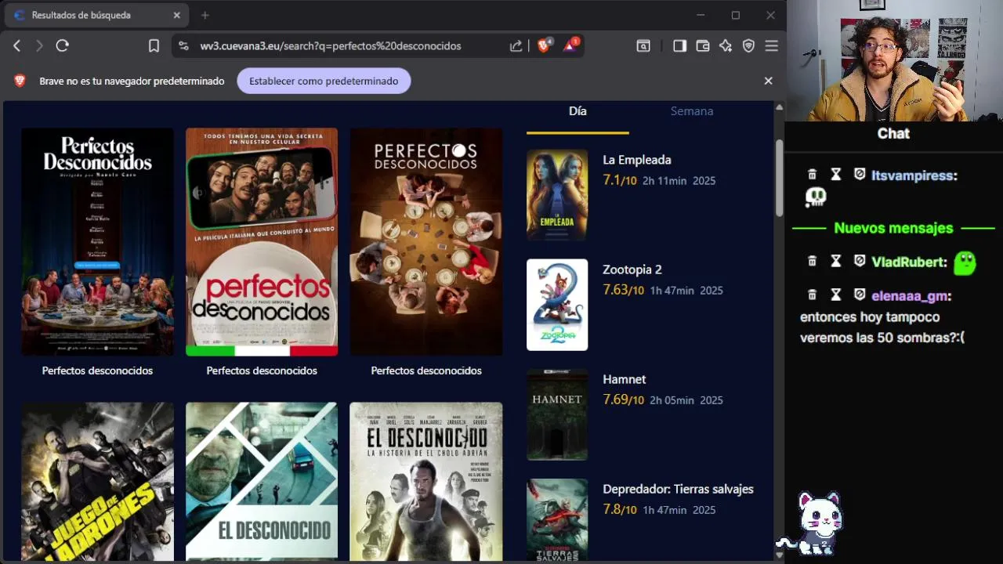
Task: Open Leo AI sparkle icon
Action: tap(726, 46)
